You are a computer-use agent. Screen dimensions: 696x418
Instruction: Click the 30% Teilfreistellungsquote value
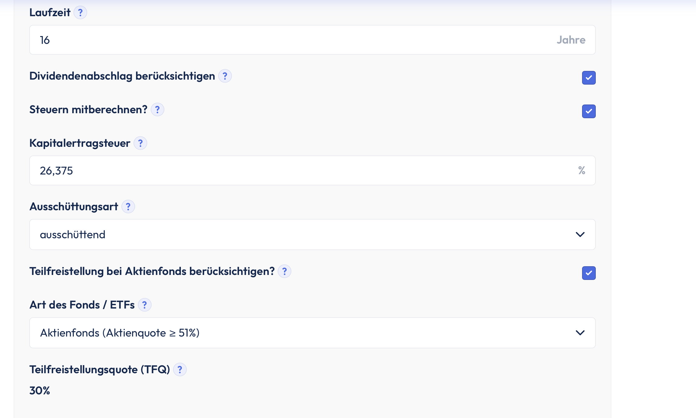coord(40,391)
